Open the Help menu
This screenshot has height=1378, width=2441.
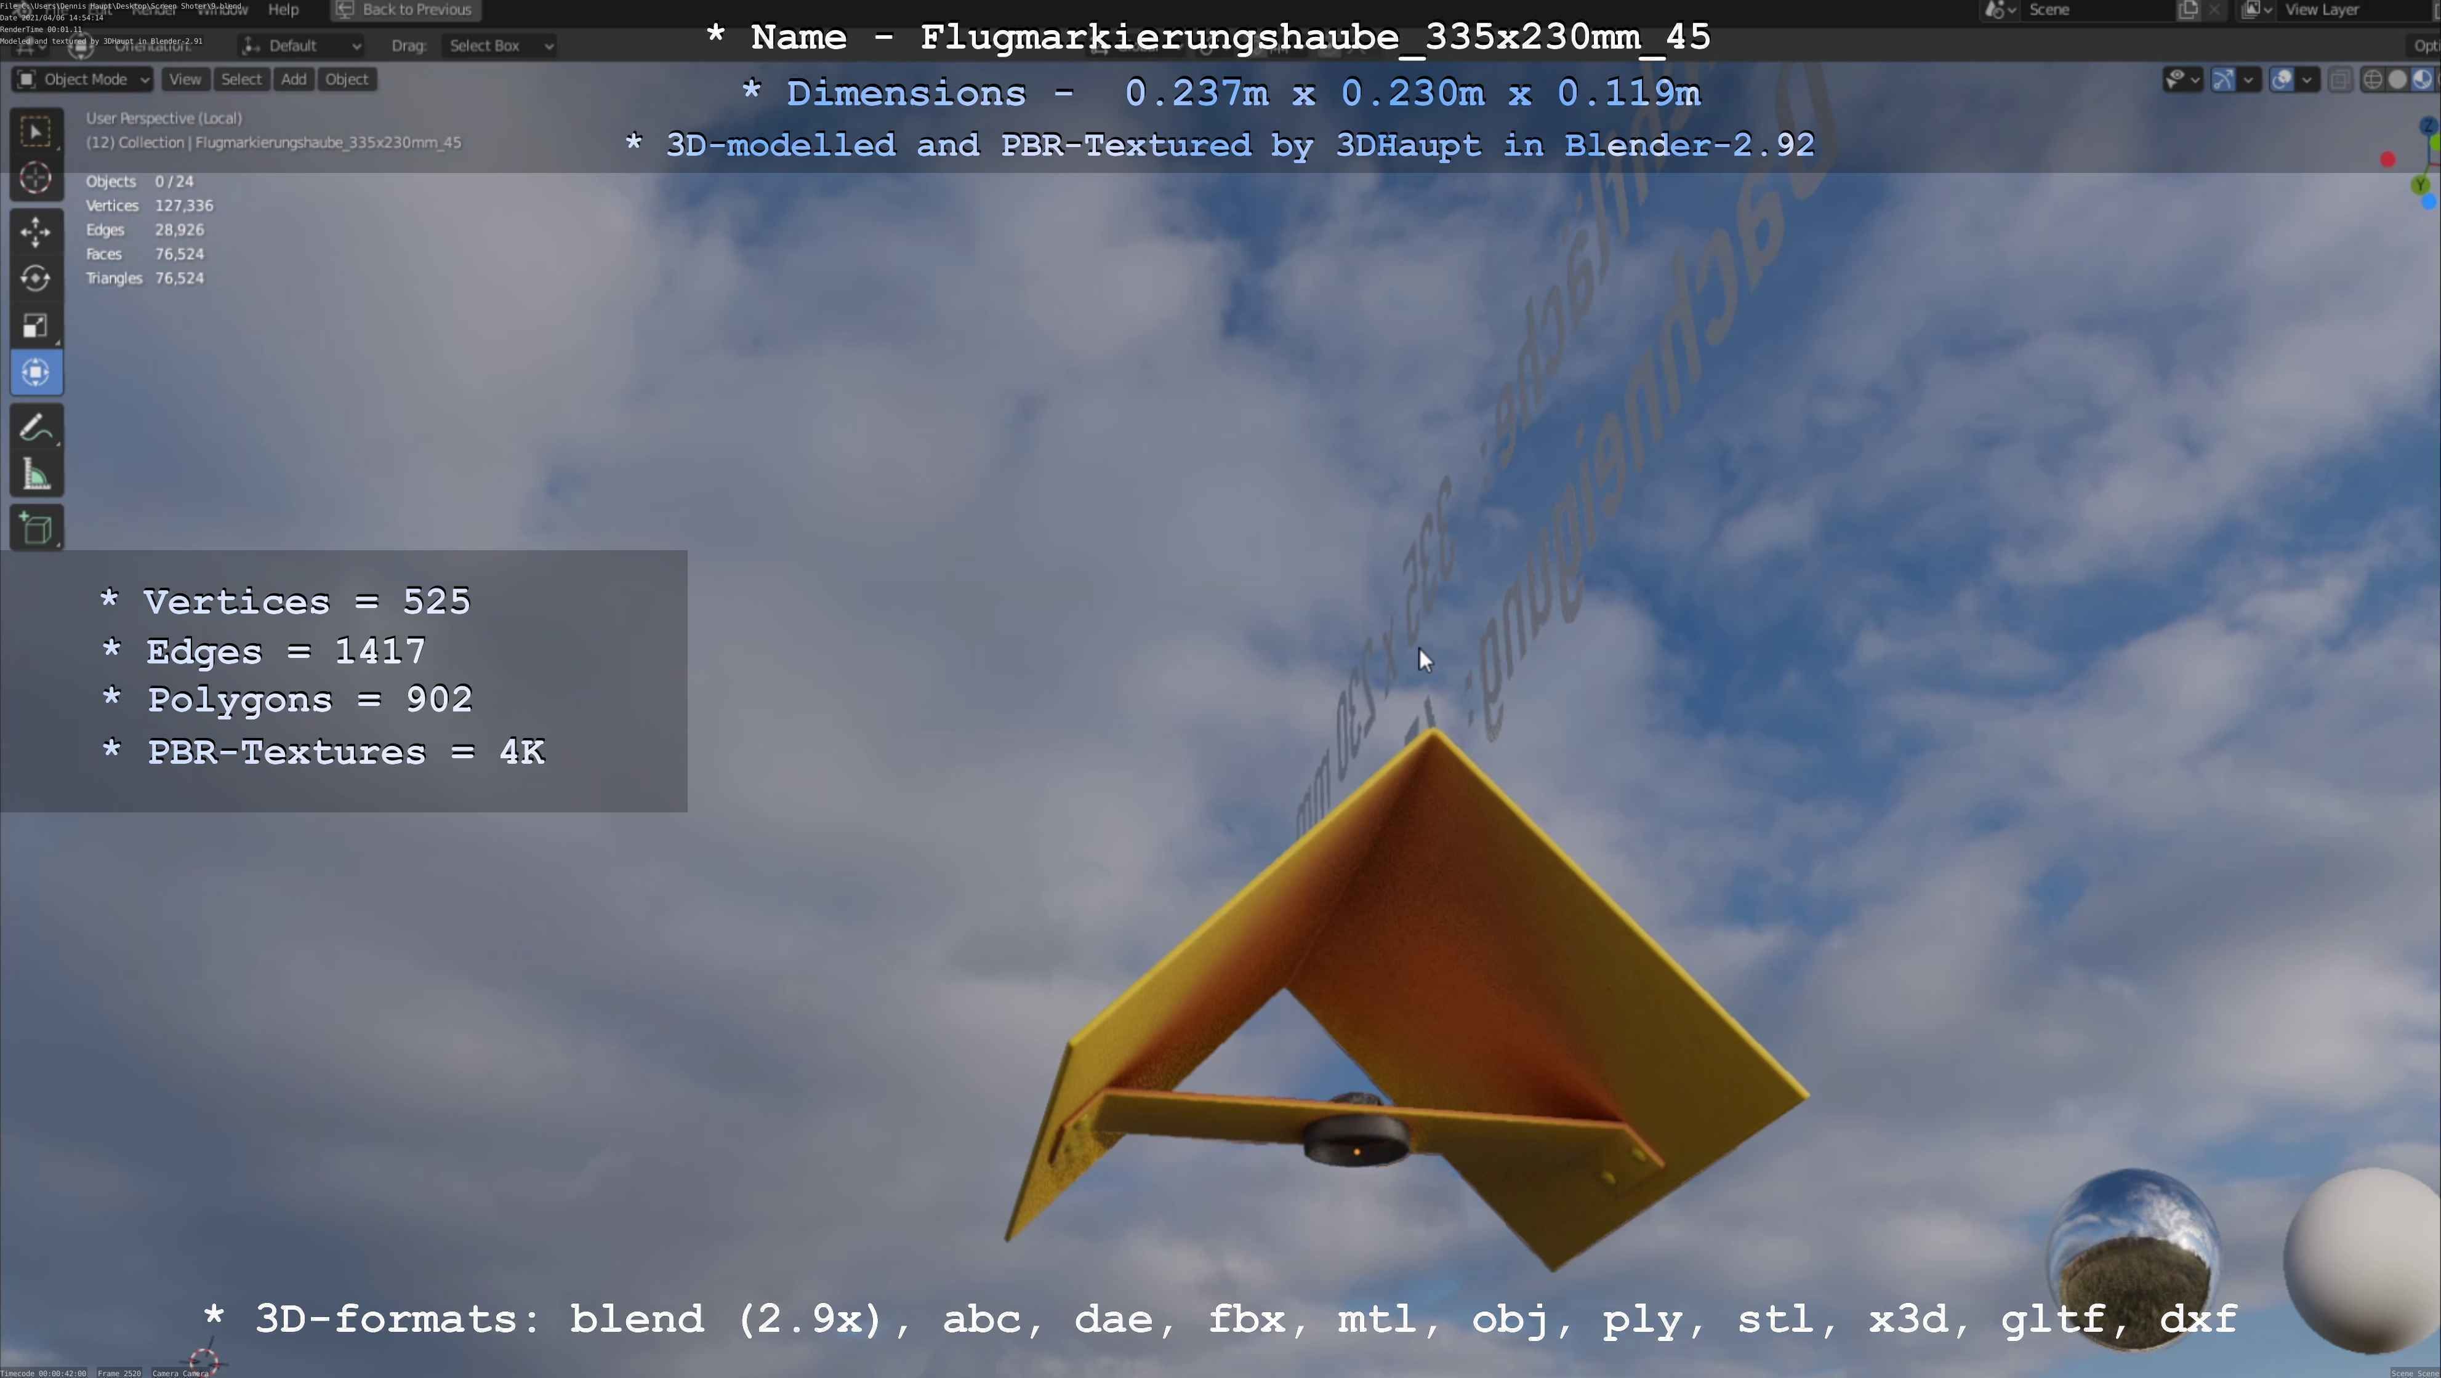pos(283,9)
